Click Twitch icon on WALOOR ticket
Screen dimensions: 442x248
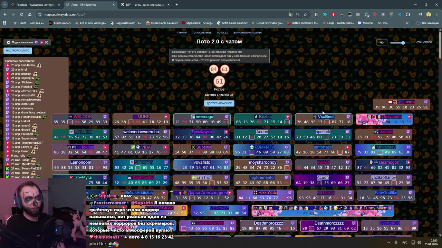coord(105,117)
